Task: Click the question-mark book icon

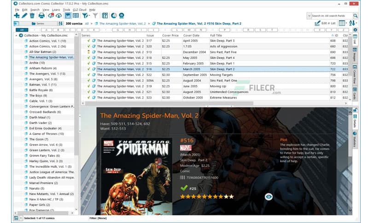Action: click(105, 16)
